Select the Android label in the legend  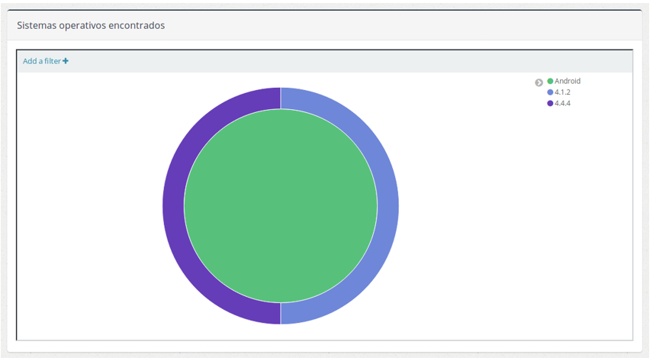(x=568, y=81)
